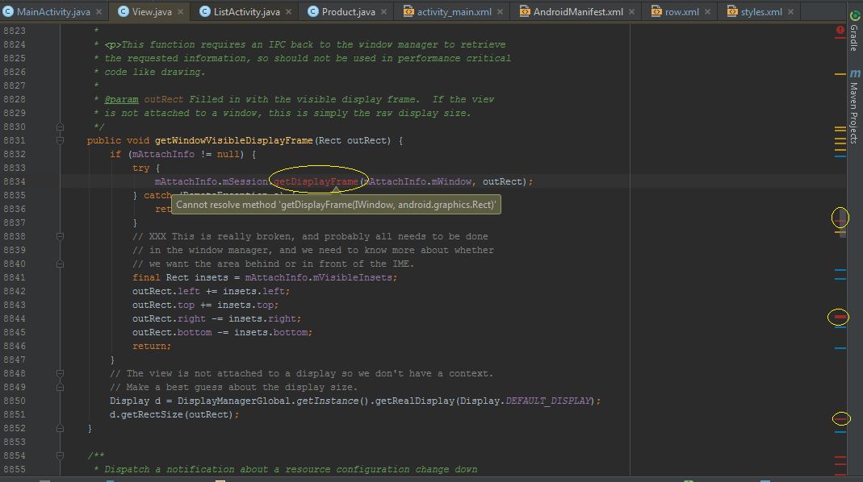This screenshot has height=482, width=863.
Task: Click the MainActivity.java class file icon
Action: (x=8, y=11)
